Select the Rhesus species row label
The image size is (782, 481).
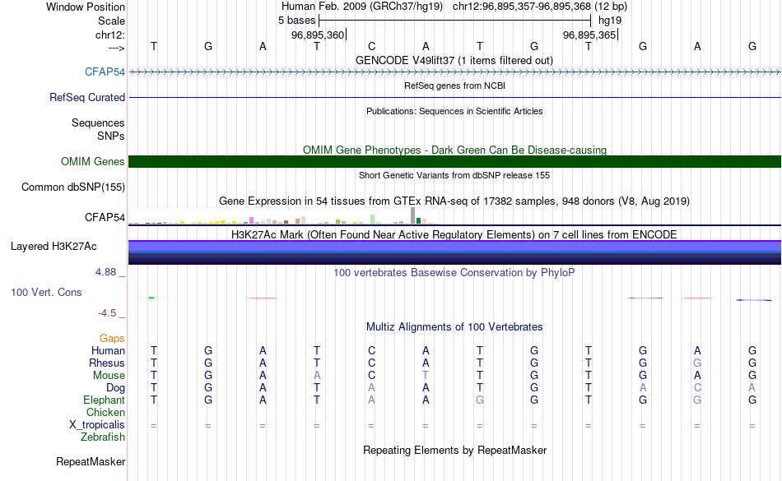(107, 363)
